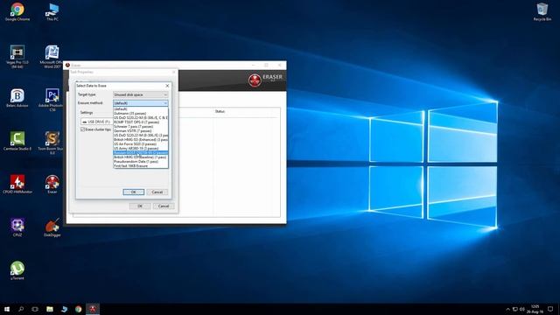Select US Army AR380-19 method

140,148
